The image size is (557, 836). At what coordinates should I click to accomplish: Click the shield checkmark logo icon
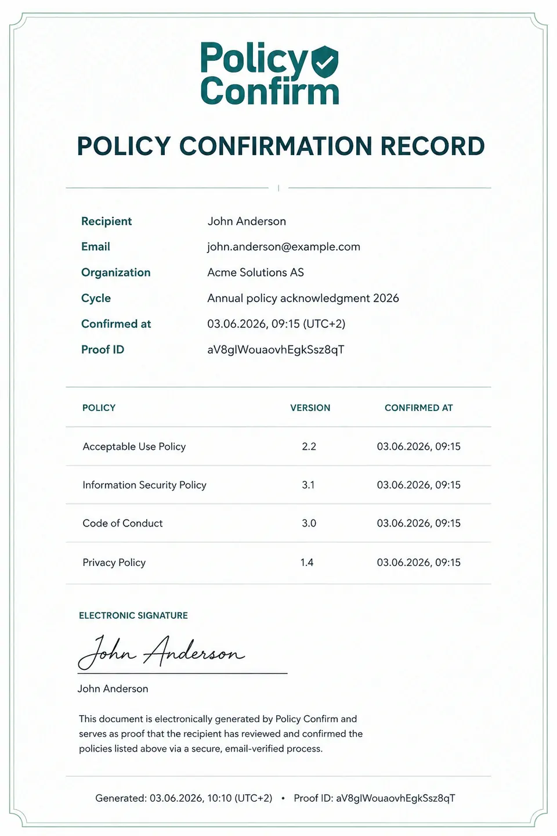[325, 62]
